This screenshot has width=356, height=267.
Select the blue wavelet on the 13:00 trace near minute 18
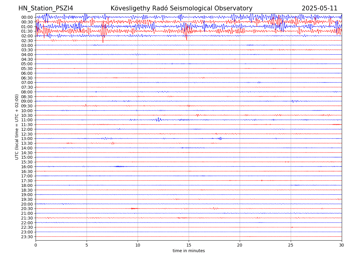coord(220,139)
